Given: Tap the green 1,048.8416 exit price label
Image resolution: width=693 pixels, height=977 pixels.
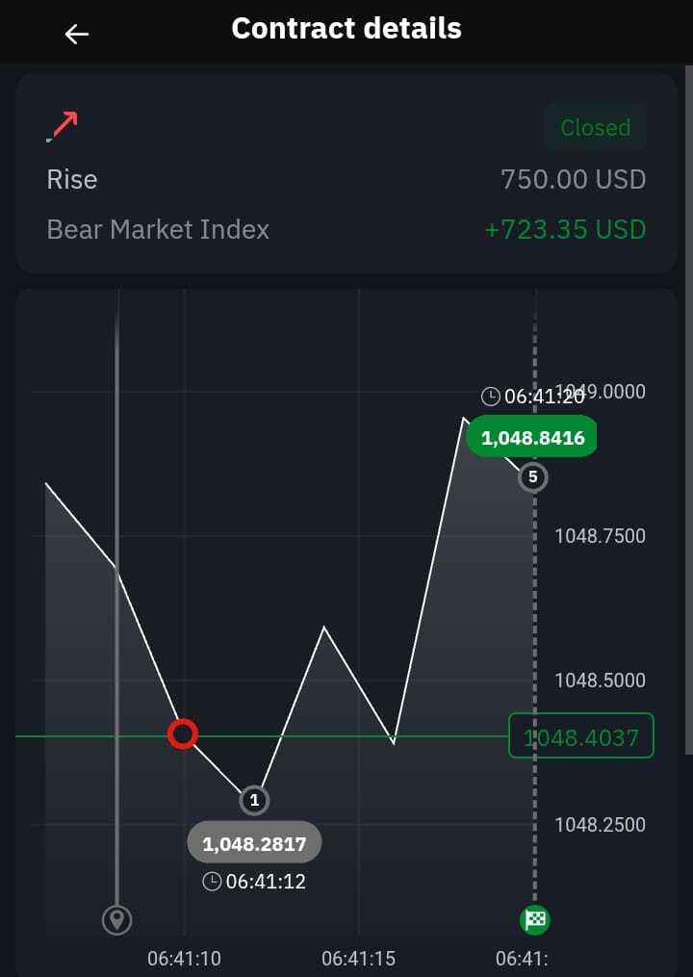Looking at the screenshot, I should coord(532,436).
